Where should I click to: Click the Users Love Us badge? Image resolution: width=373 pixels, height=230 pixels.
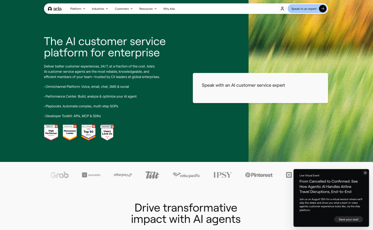pos(107,133)
